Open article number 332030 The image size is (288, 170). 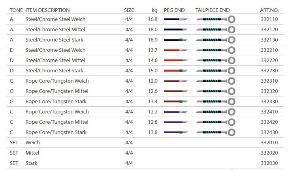tap(269, 163)
